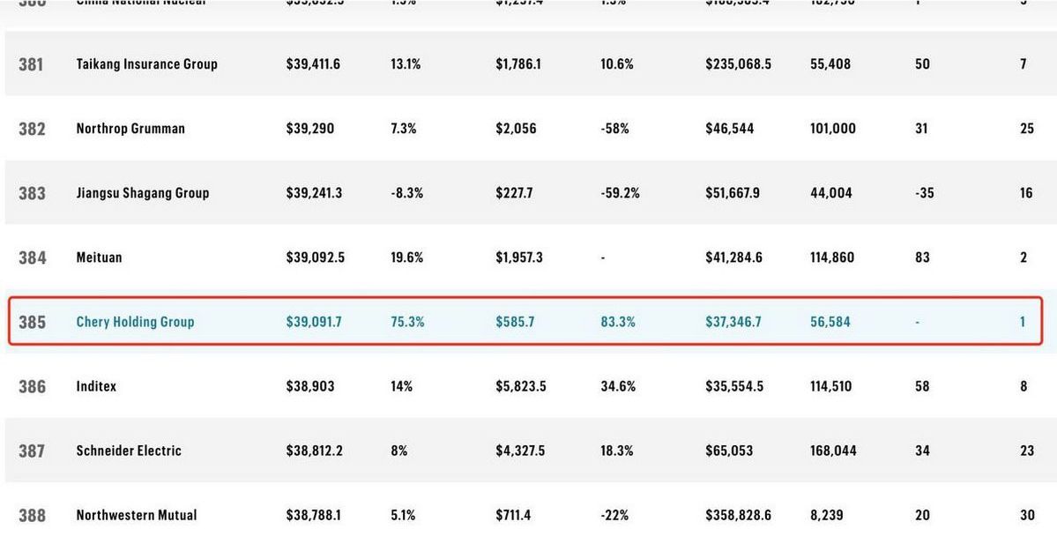This screenshot has width=1057, height=537.
Task: Open the Schneider Electric company page
Action: pos(129,451)
